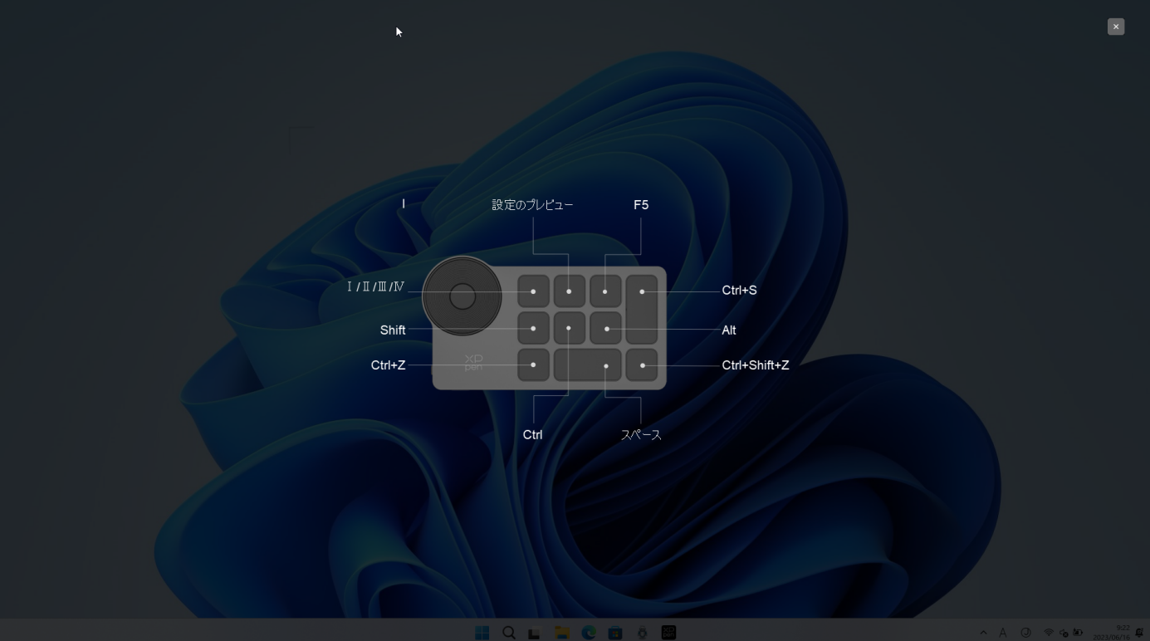
Task: Show hidden system tray icons
Action: click(983, 633)
